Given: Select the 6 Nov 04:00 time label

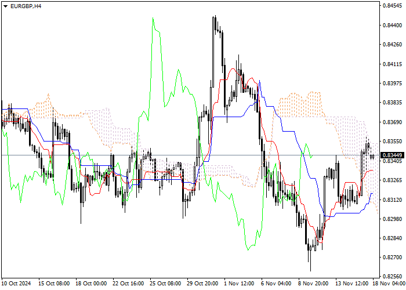Looking at the screenshot, I should pos(276,284).
